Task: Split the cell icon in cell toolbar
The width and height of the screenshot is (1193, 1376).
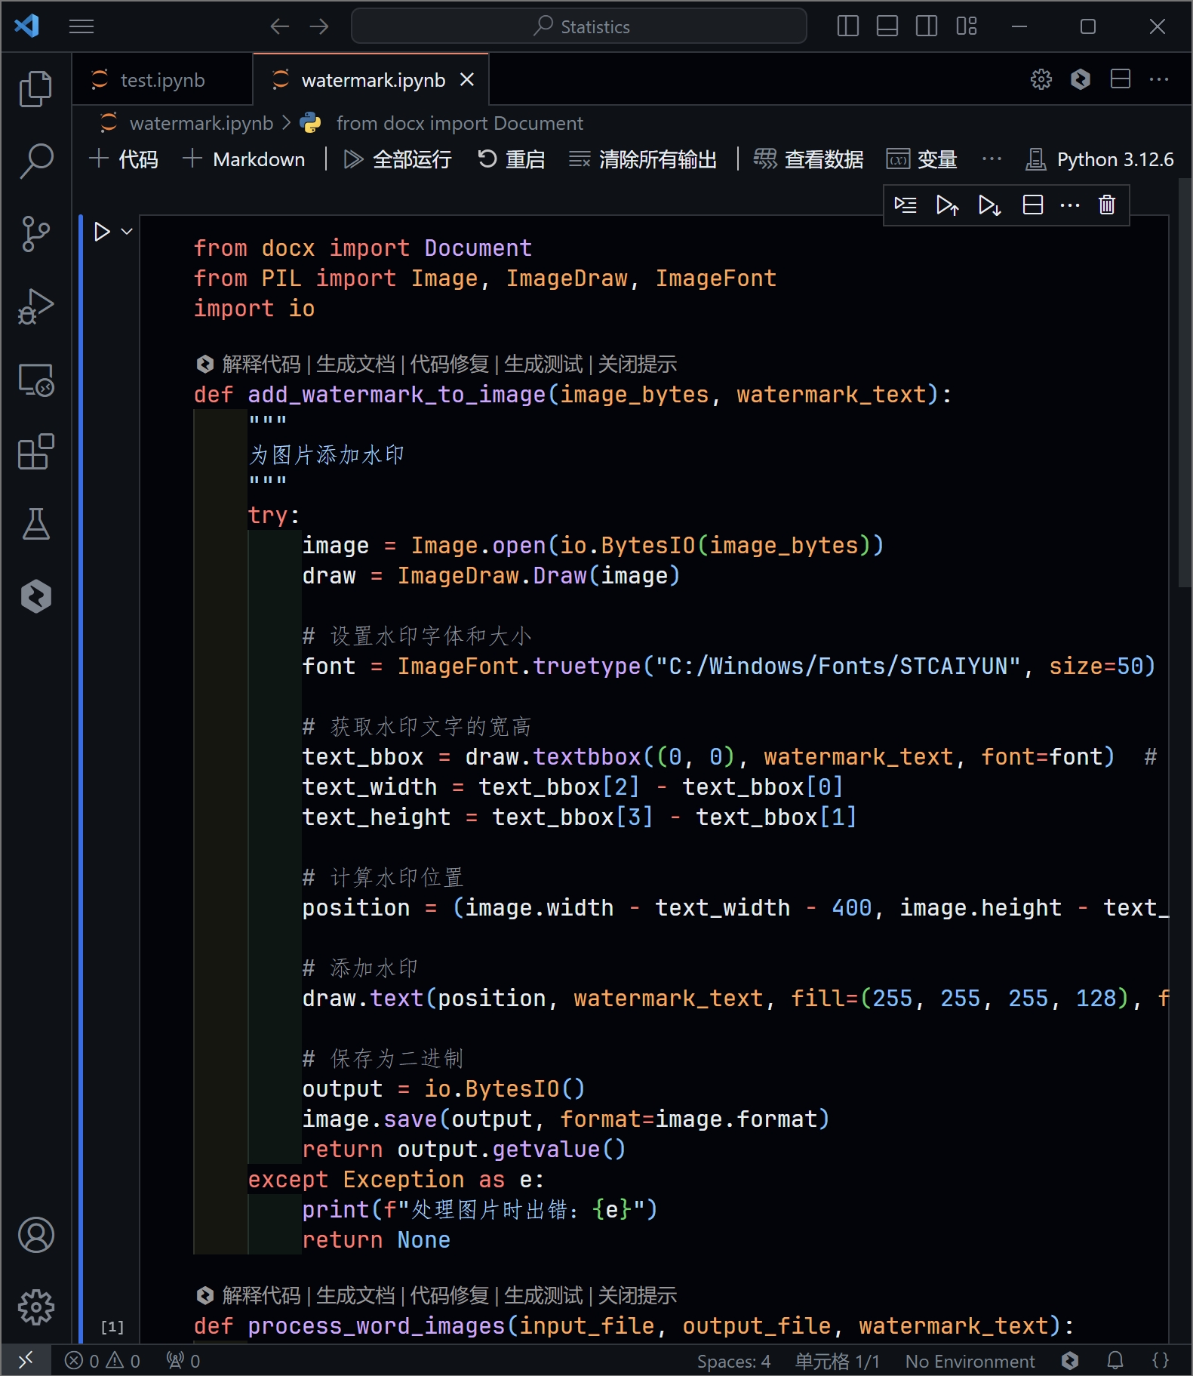Action: pyautogui.click(x=1032, y=205)
